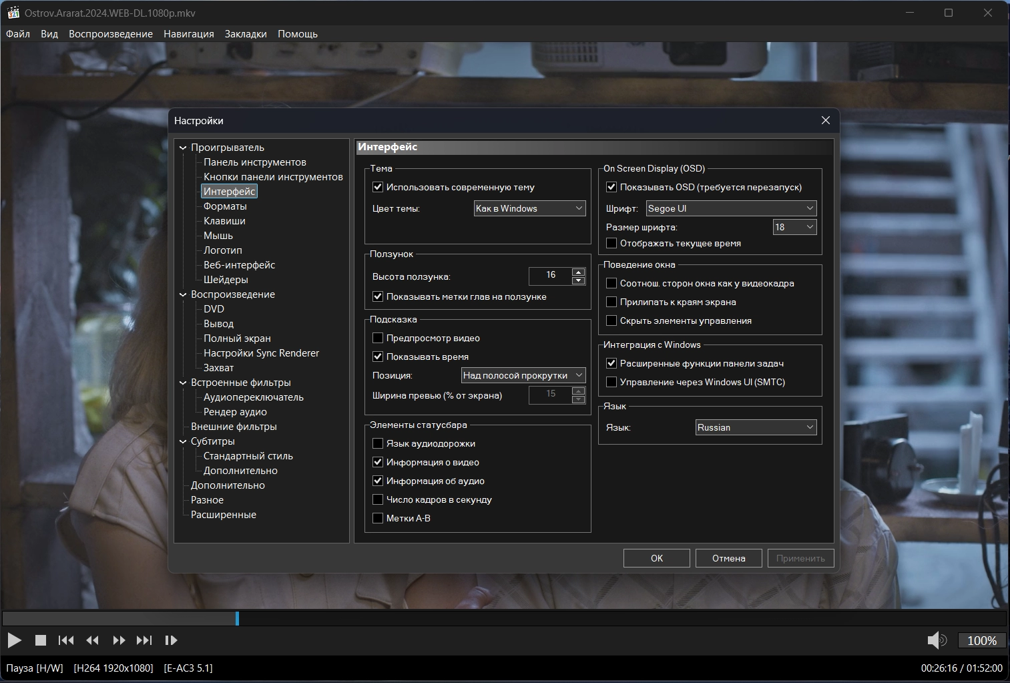The width and height of the screenshot is (1010, 683).
Task: Click the 'Отмена' button
Action: (728, 558)
